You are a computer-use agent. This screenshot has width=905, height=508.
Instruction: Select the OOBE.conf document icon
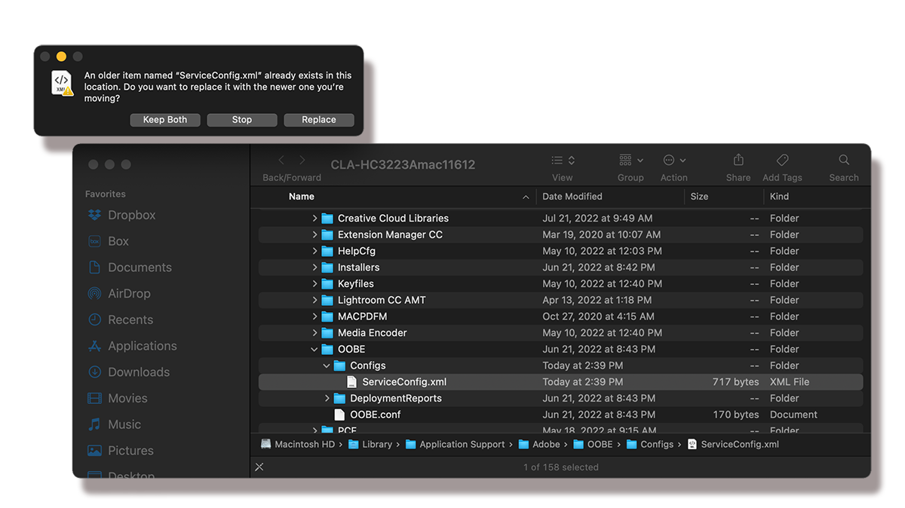tap(339, 415)
